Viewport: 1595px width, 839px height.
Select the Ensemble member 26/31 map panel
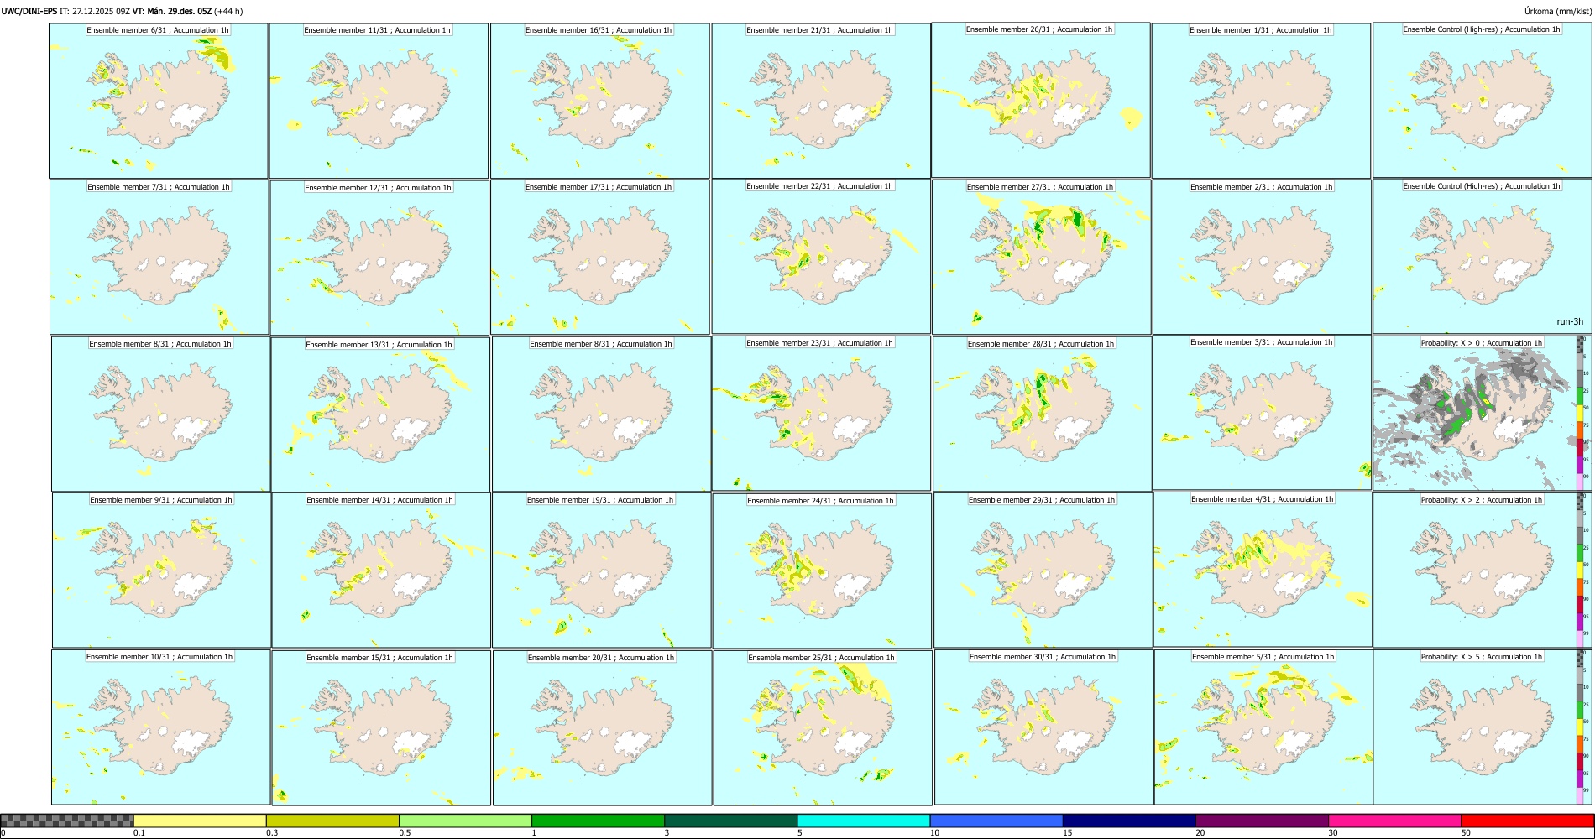(x=1041, y=100)
